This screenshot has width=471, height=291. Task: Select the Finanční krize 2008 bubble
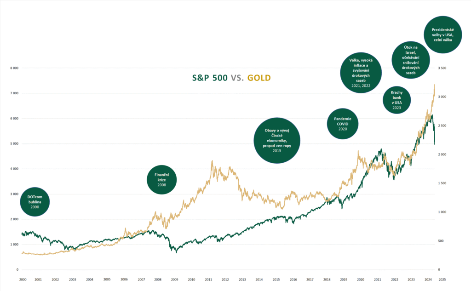(161, 180)
